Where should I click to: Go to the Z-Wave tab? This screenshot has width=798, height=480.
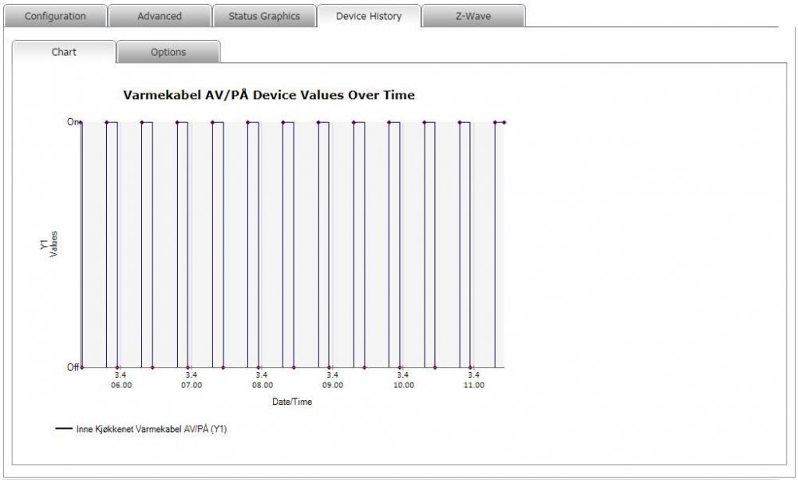click(x=473, y=16)
